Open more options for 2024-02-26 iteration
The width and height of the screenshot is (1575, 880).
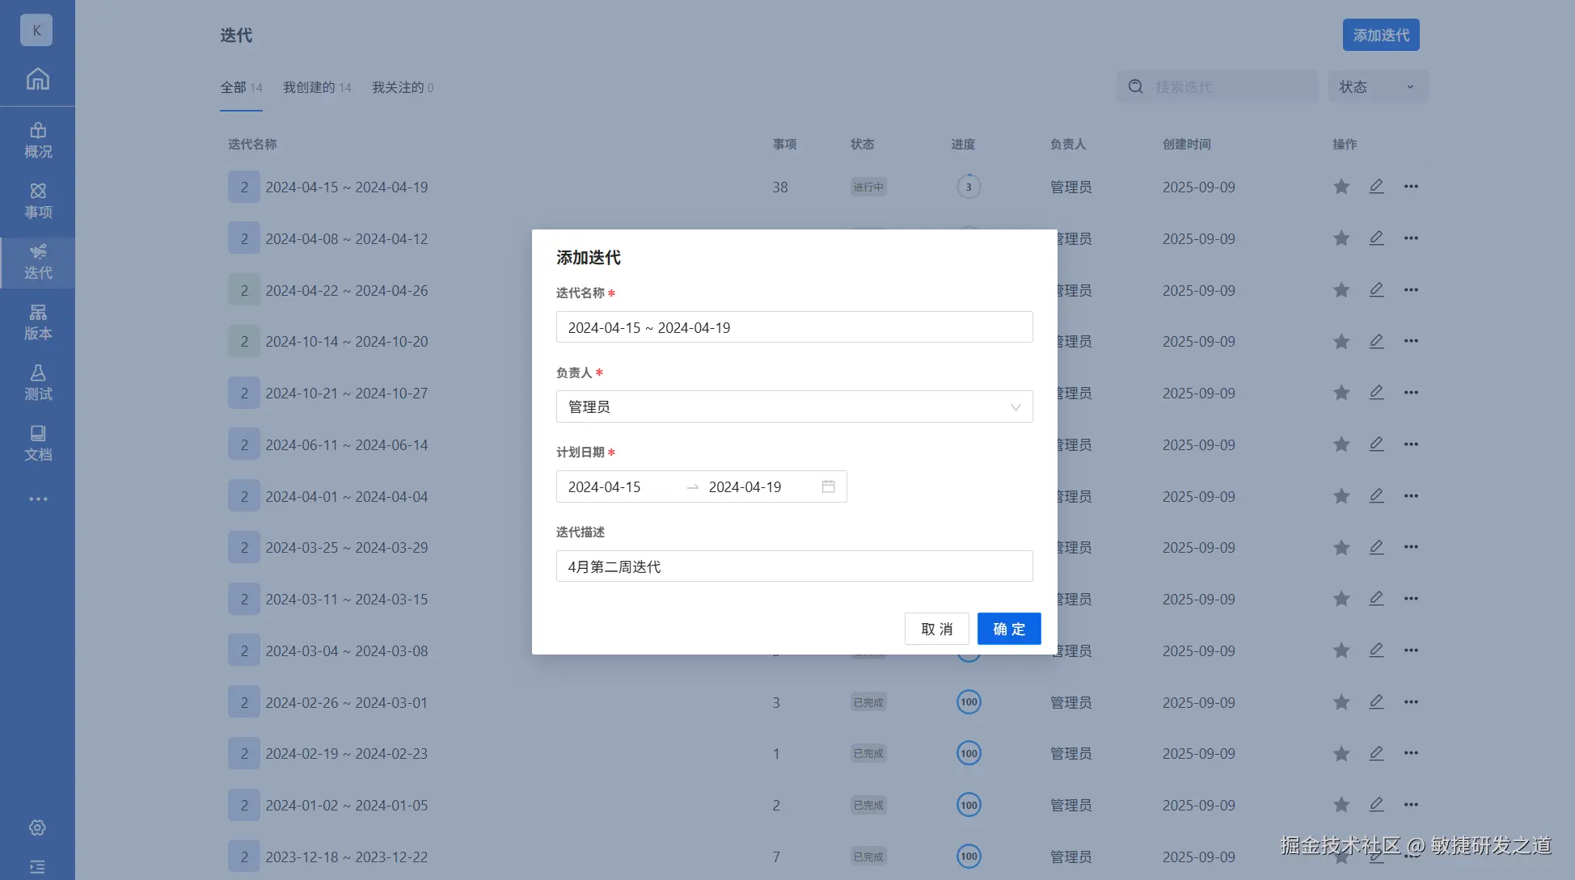pos(1411,702)
